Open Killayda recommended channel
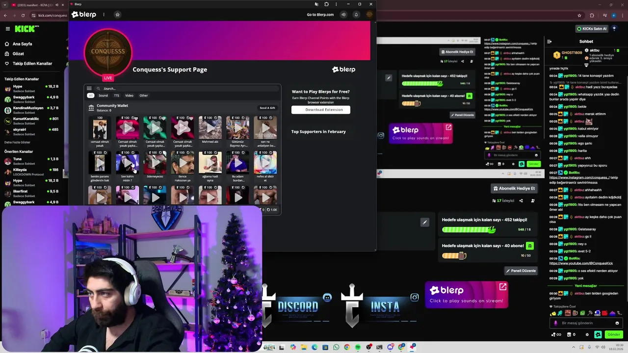628x353 pixels. coord(32,172)
